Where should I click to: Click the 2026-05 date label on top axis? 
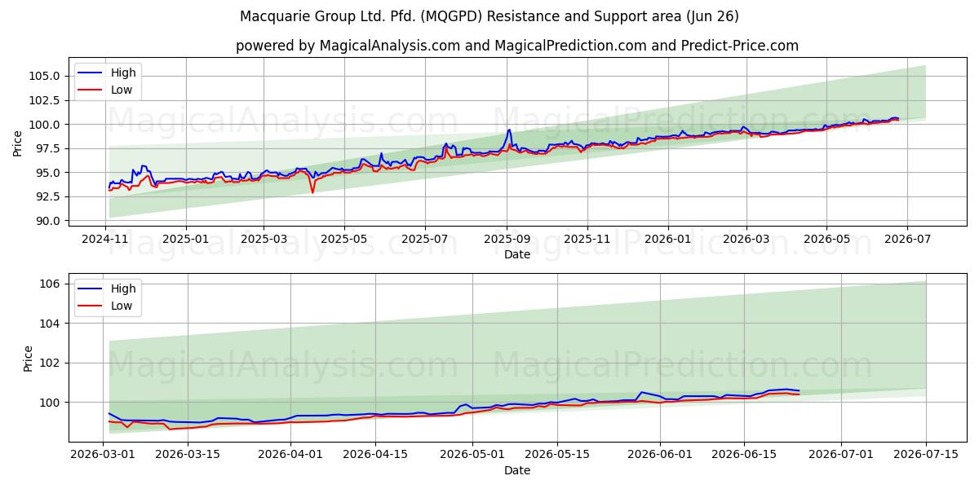(826, 240)
